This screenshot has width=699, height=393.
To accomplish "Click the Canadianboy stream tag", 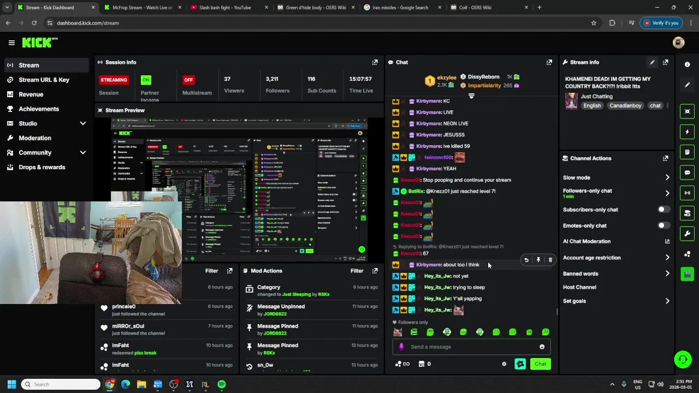I will pyautogui.click(x=625, y=105).
